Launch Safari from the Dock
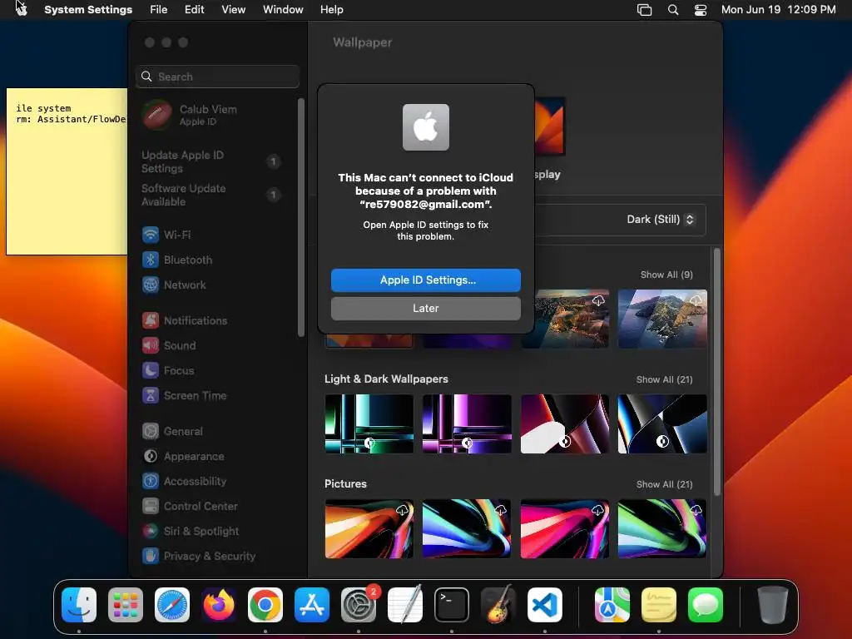Screen dimensions: 852x639 (x=172, y=605)
